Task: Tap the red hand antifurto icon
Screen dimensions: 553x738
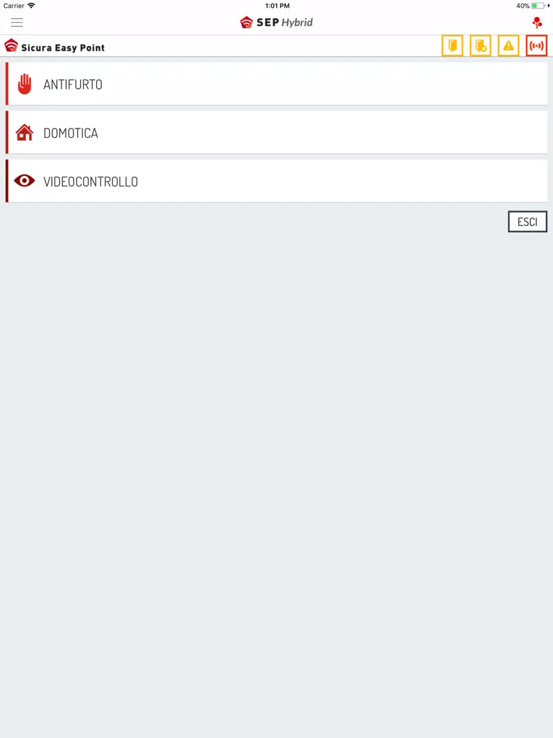Action: 25,84
